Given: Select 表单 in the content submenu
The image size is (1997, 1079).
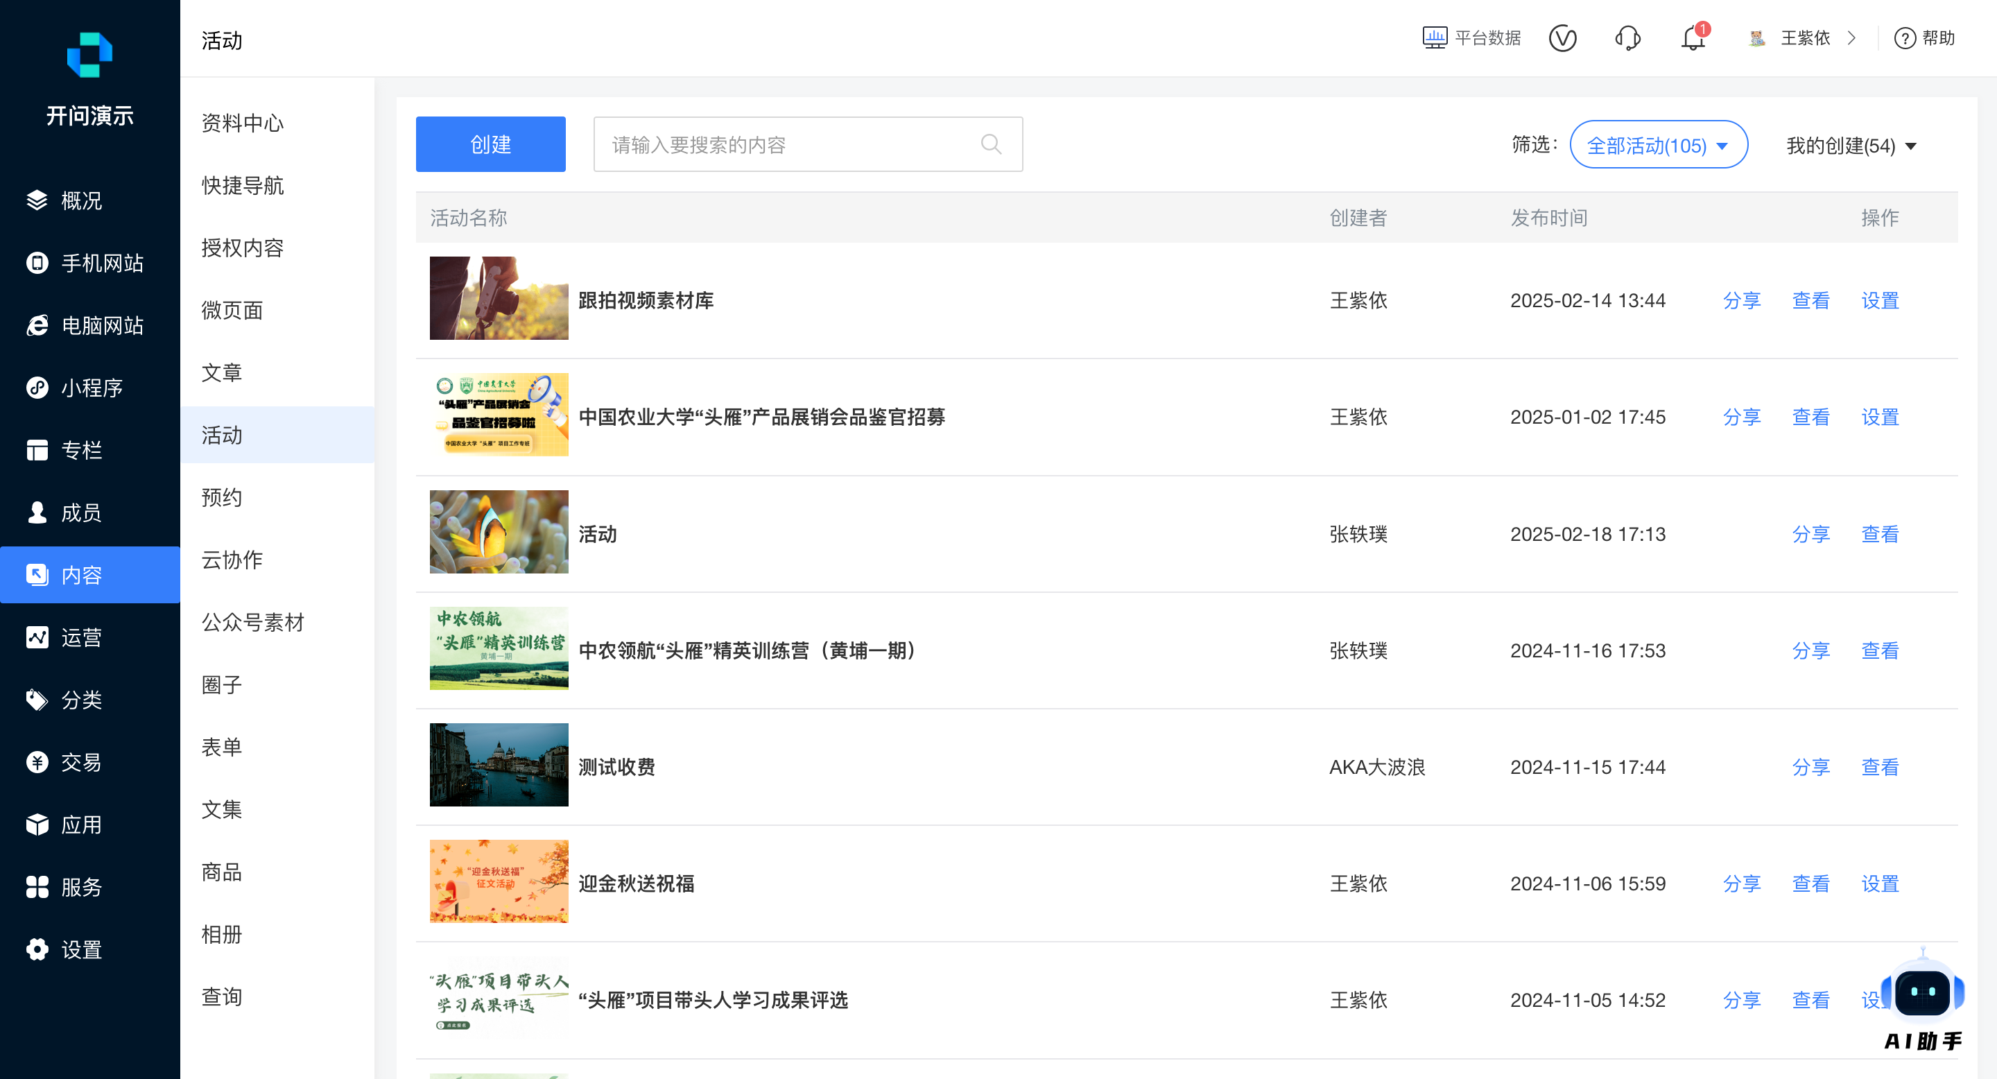Looking at the screenshot, I should coord(223,748).
